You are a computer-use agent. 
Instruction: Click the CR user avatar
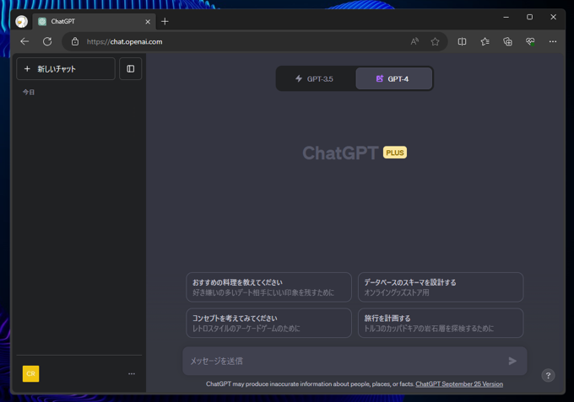point(30,374)
